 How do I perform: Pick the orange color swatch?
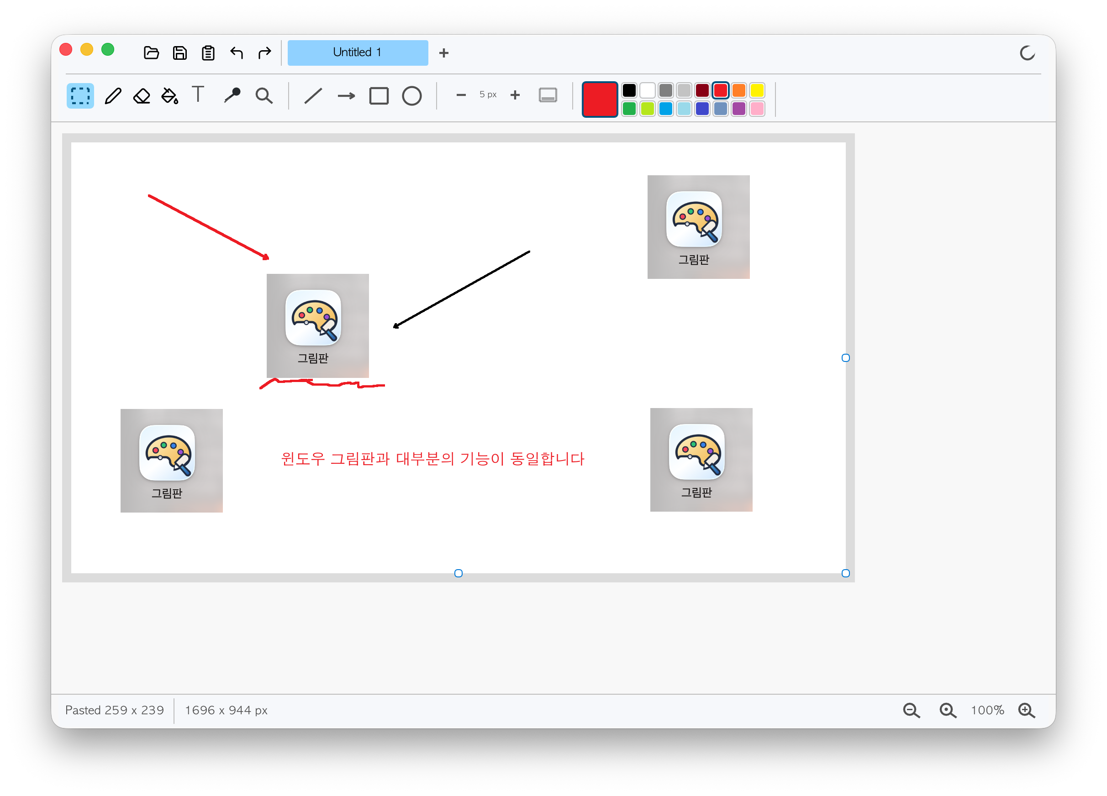coord(738,90)
